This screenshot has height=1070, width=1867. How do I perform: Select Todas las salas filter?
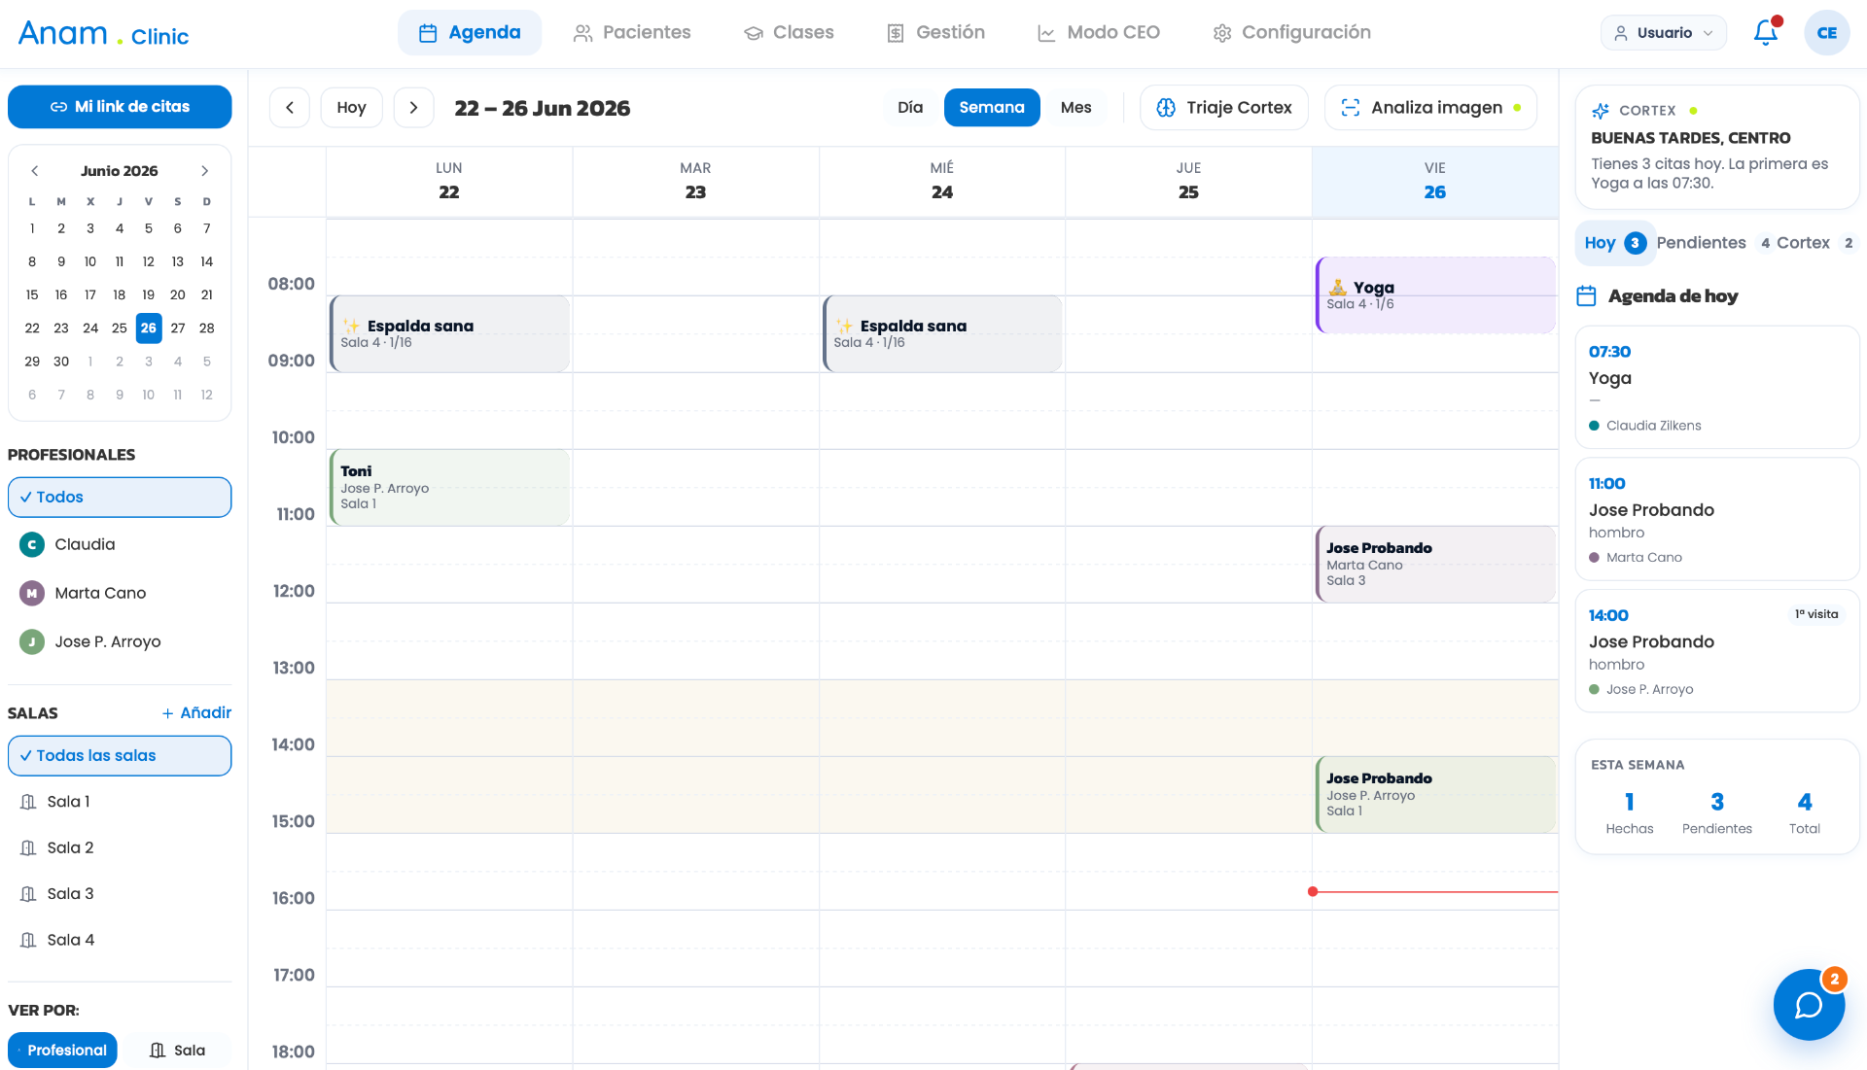(120, 756)
